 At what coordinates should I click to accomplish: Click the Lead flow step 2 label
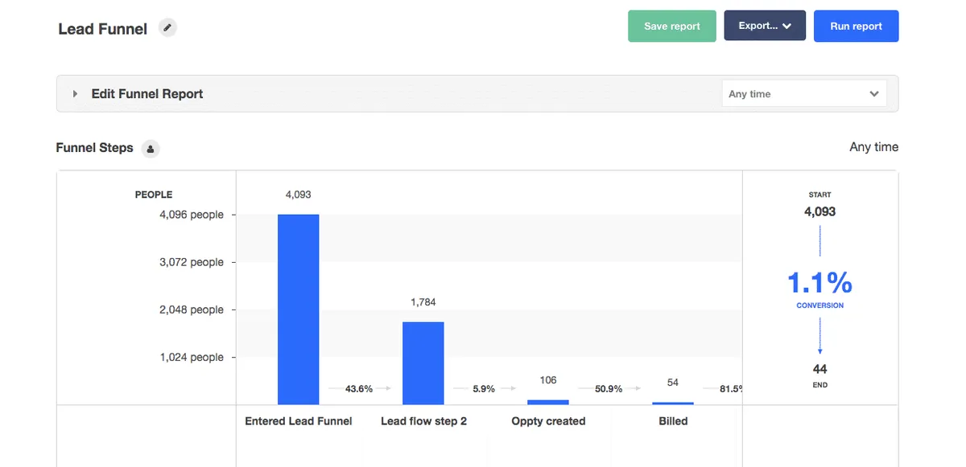423,421
